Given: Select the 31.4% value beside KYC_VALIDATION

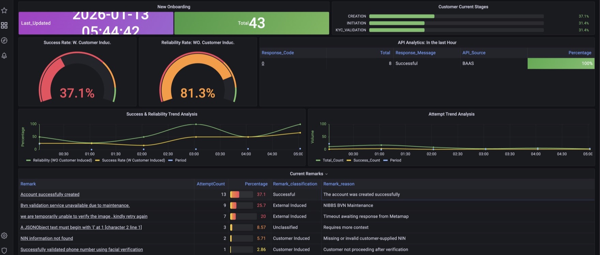Looking at the screenshot, I should [584, 30].
